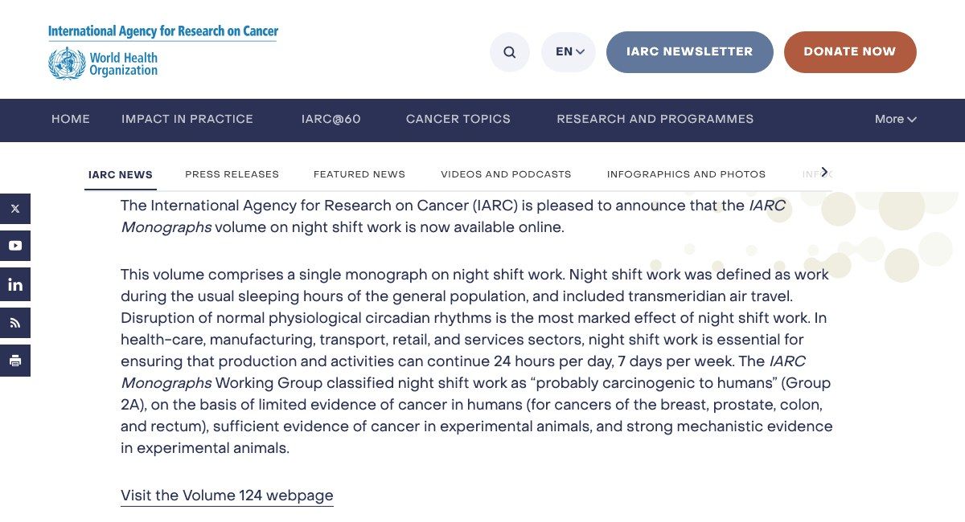Open RESEARCH AND PROGRAMMES menu
This screenshot has height=522, width=965.
point(655,119)
